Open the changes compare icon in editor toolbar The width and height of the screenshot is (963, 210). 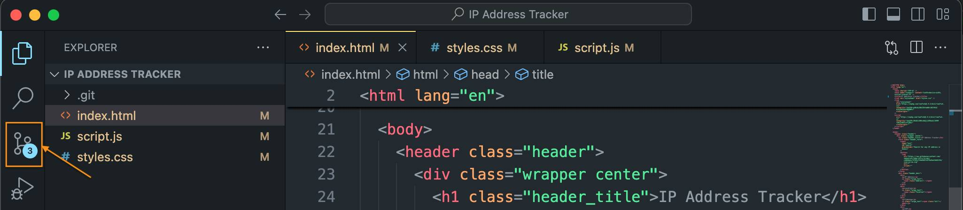892,47
